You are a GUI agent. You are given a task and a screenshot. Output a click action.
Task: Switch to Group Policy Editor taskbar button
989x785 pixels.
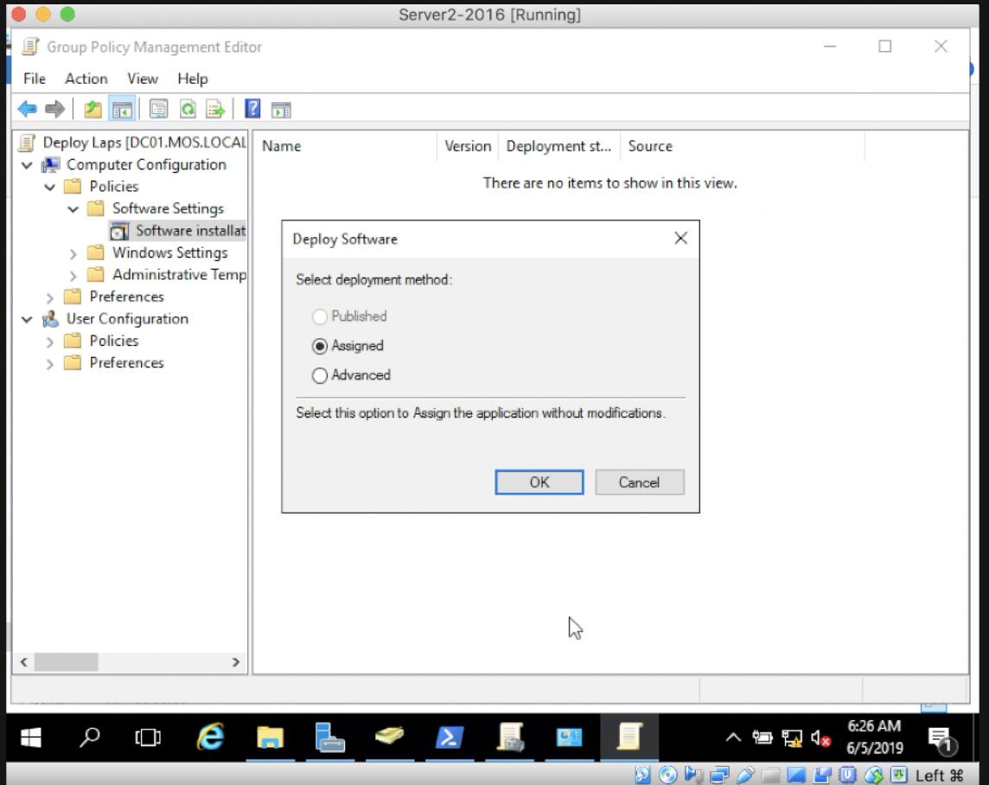[x=628, y=737]
